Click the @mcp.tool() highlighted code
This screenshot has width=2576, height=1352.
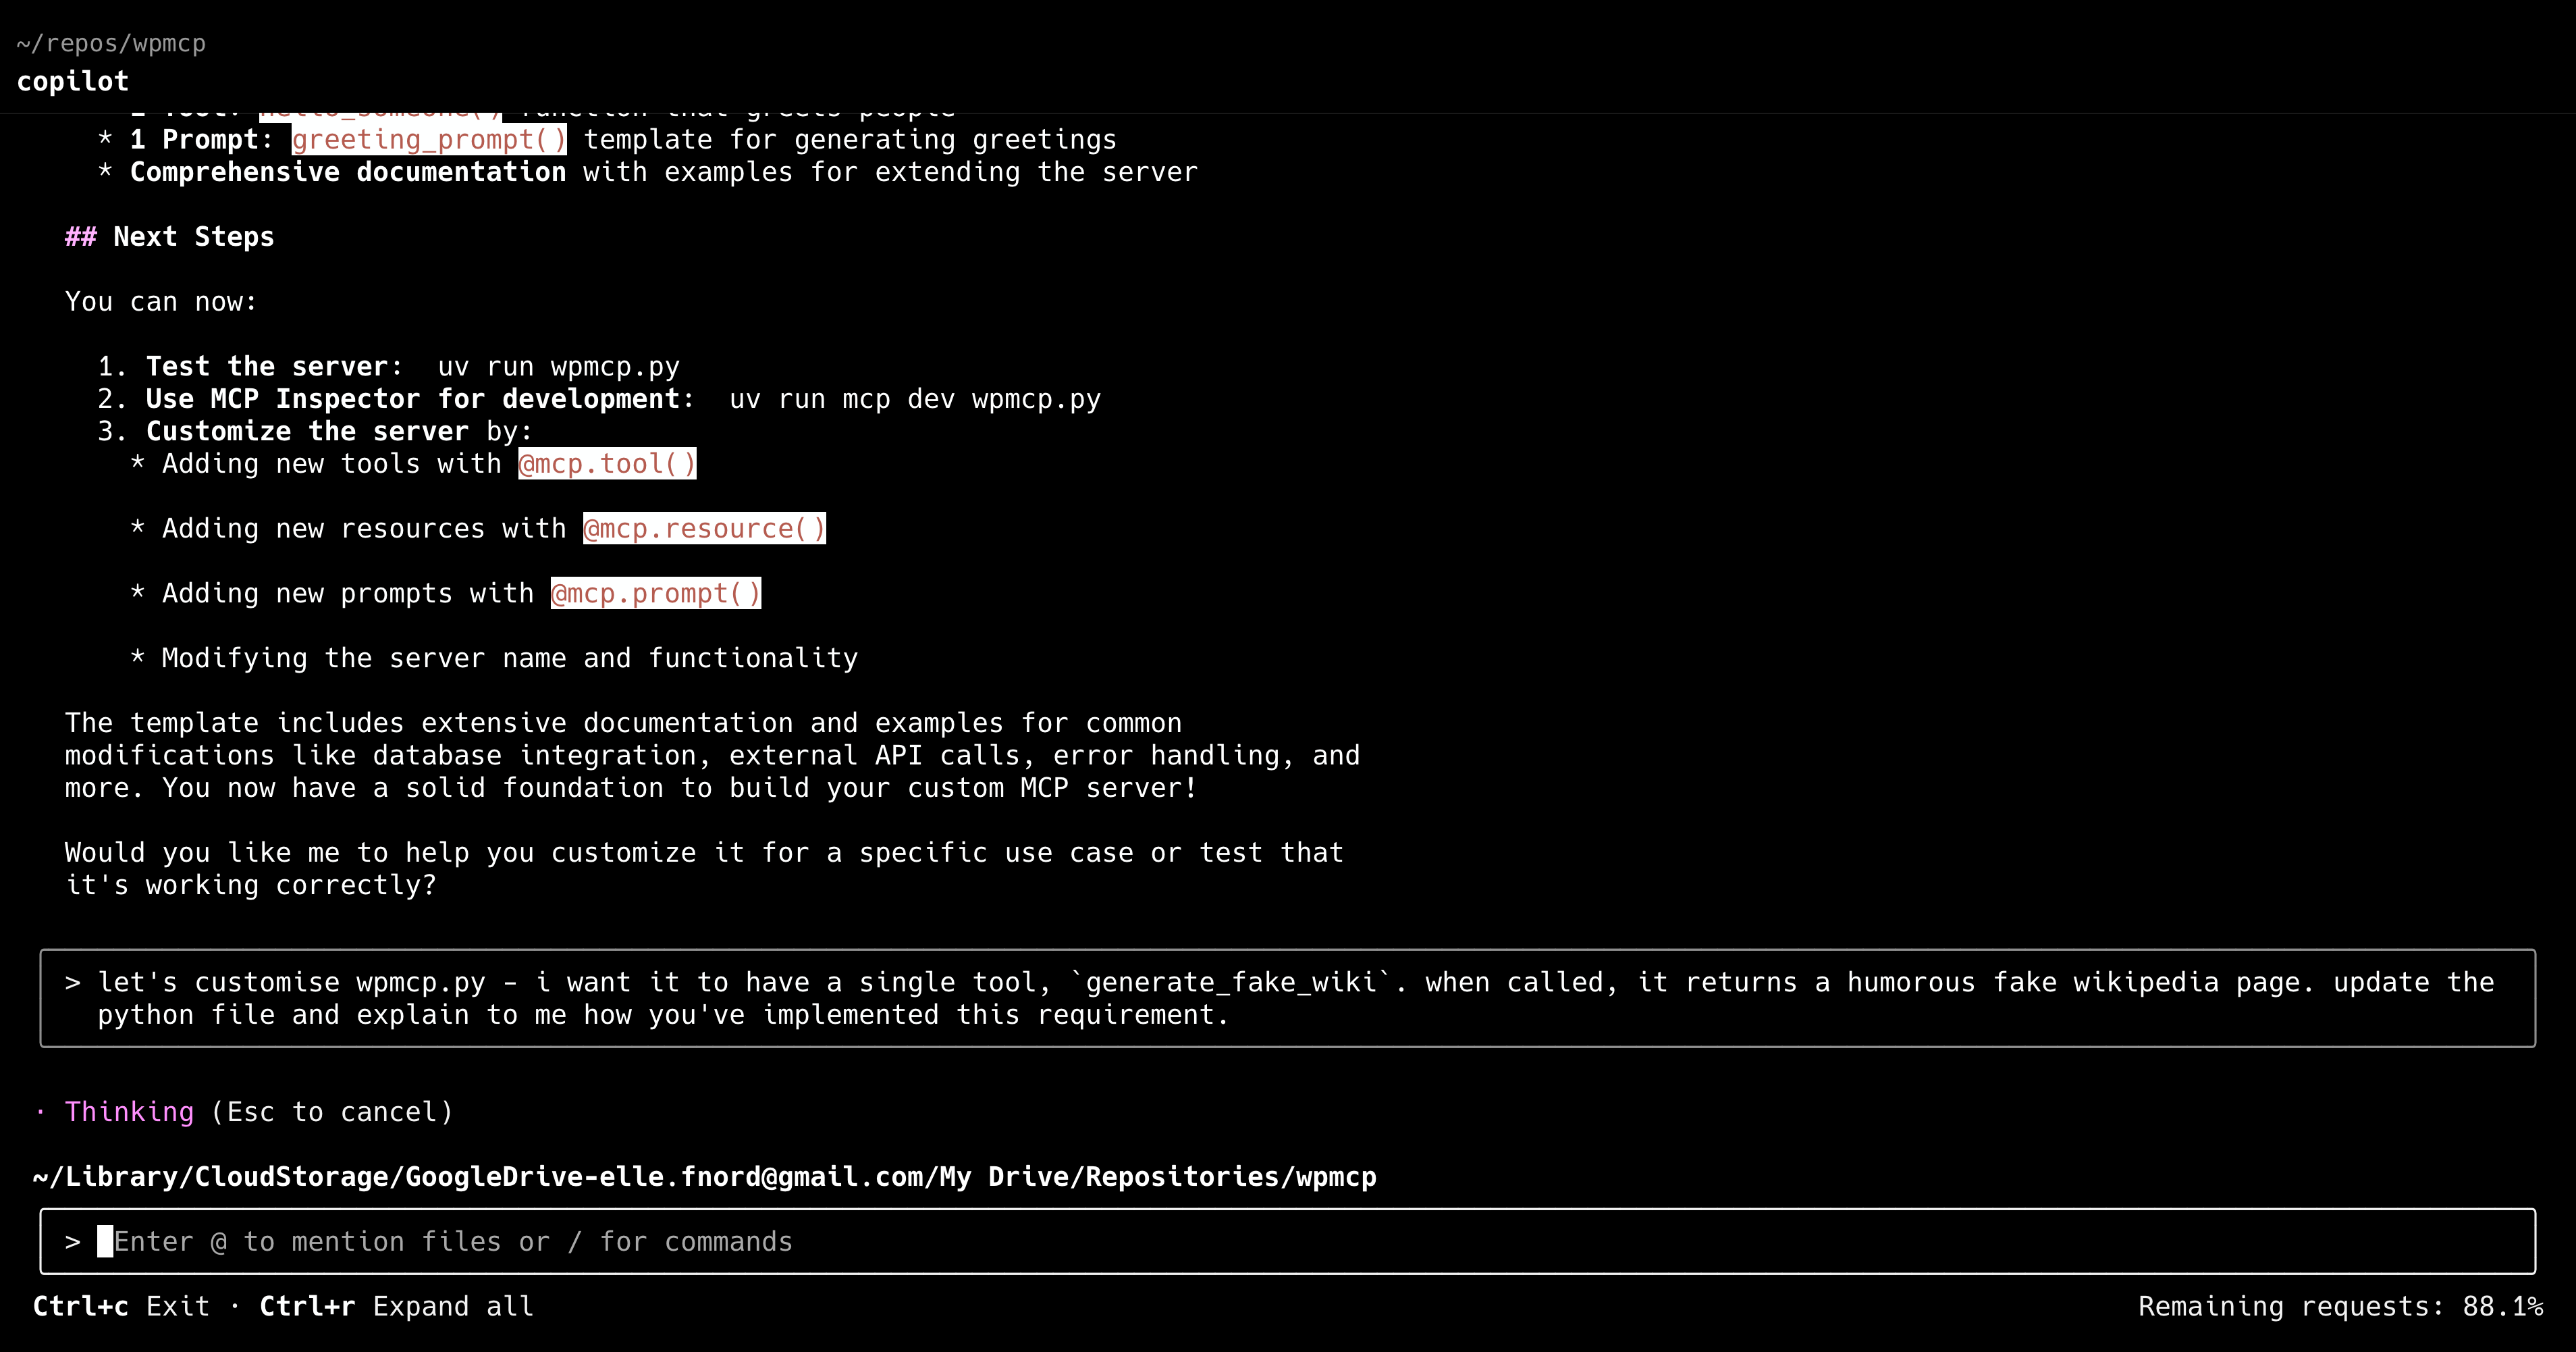[x=607, y=463]
